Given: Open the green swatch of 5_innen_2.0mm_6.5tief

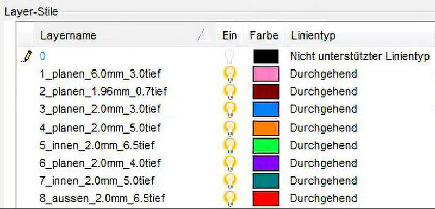Looking at the screenshot, I should tap(266, 145).
